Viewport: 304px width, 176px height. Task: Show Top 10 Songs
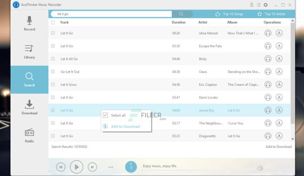coord(229,14)
